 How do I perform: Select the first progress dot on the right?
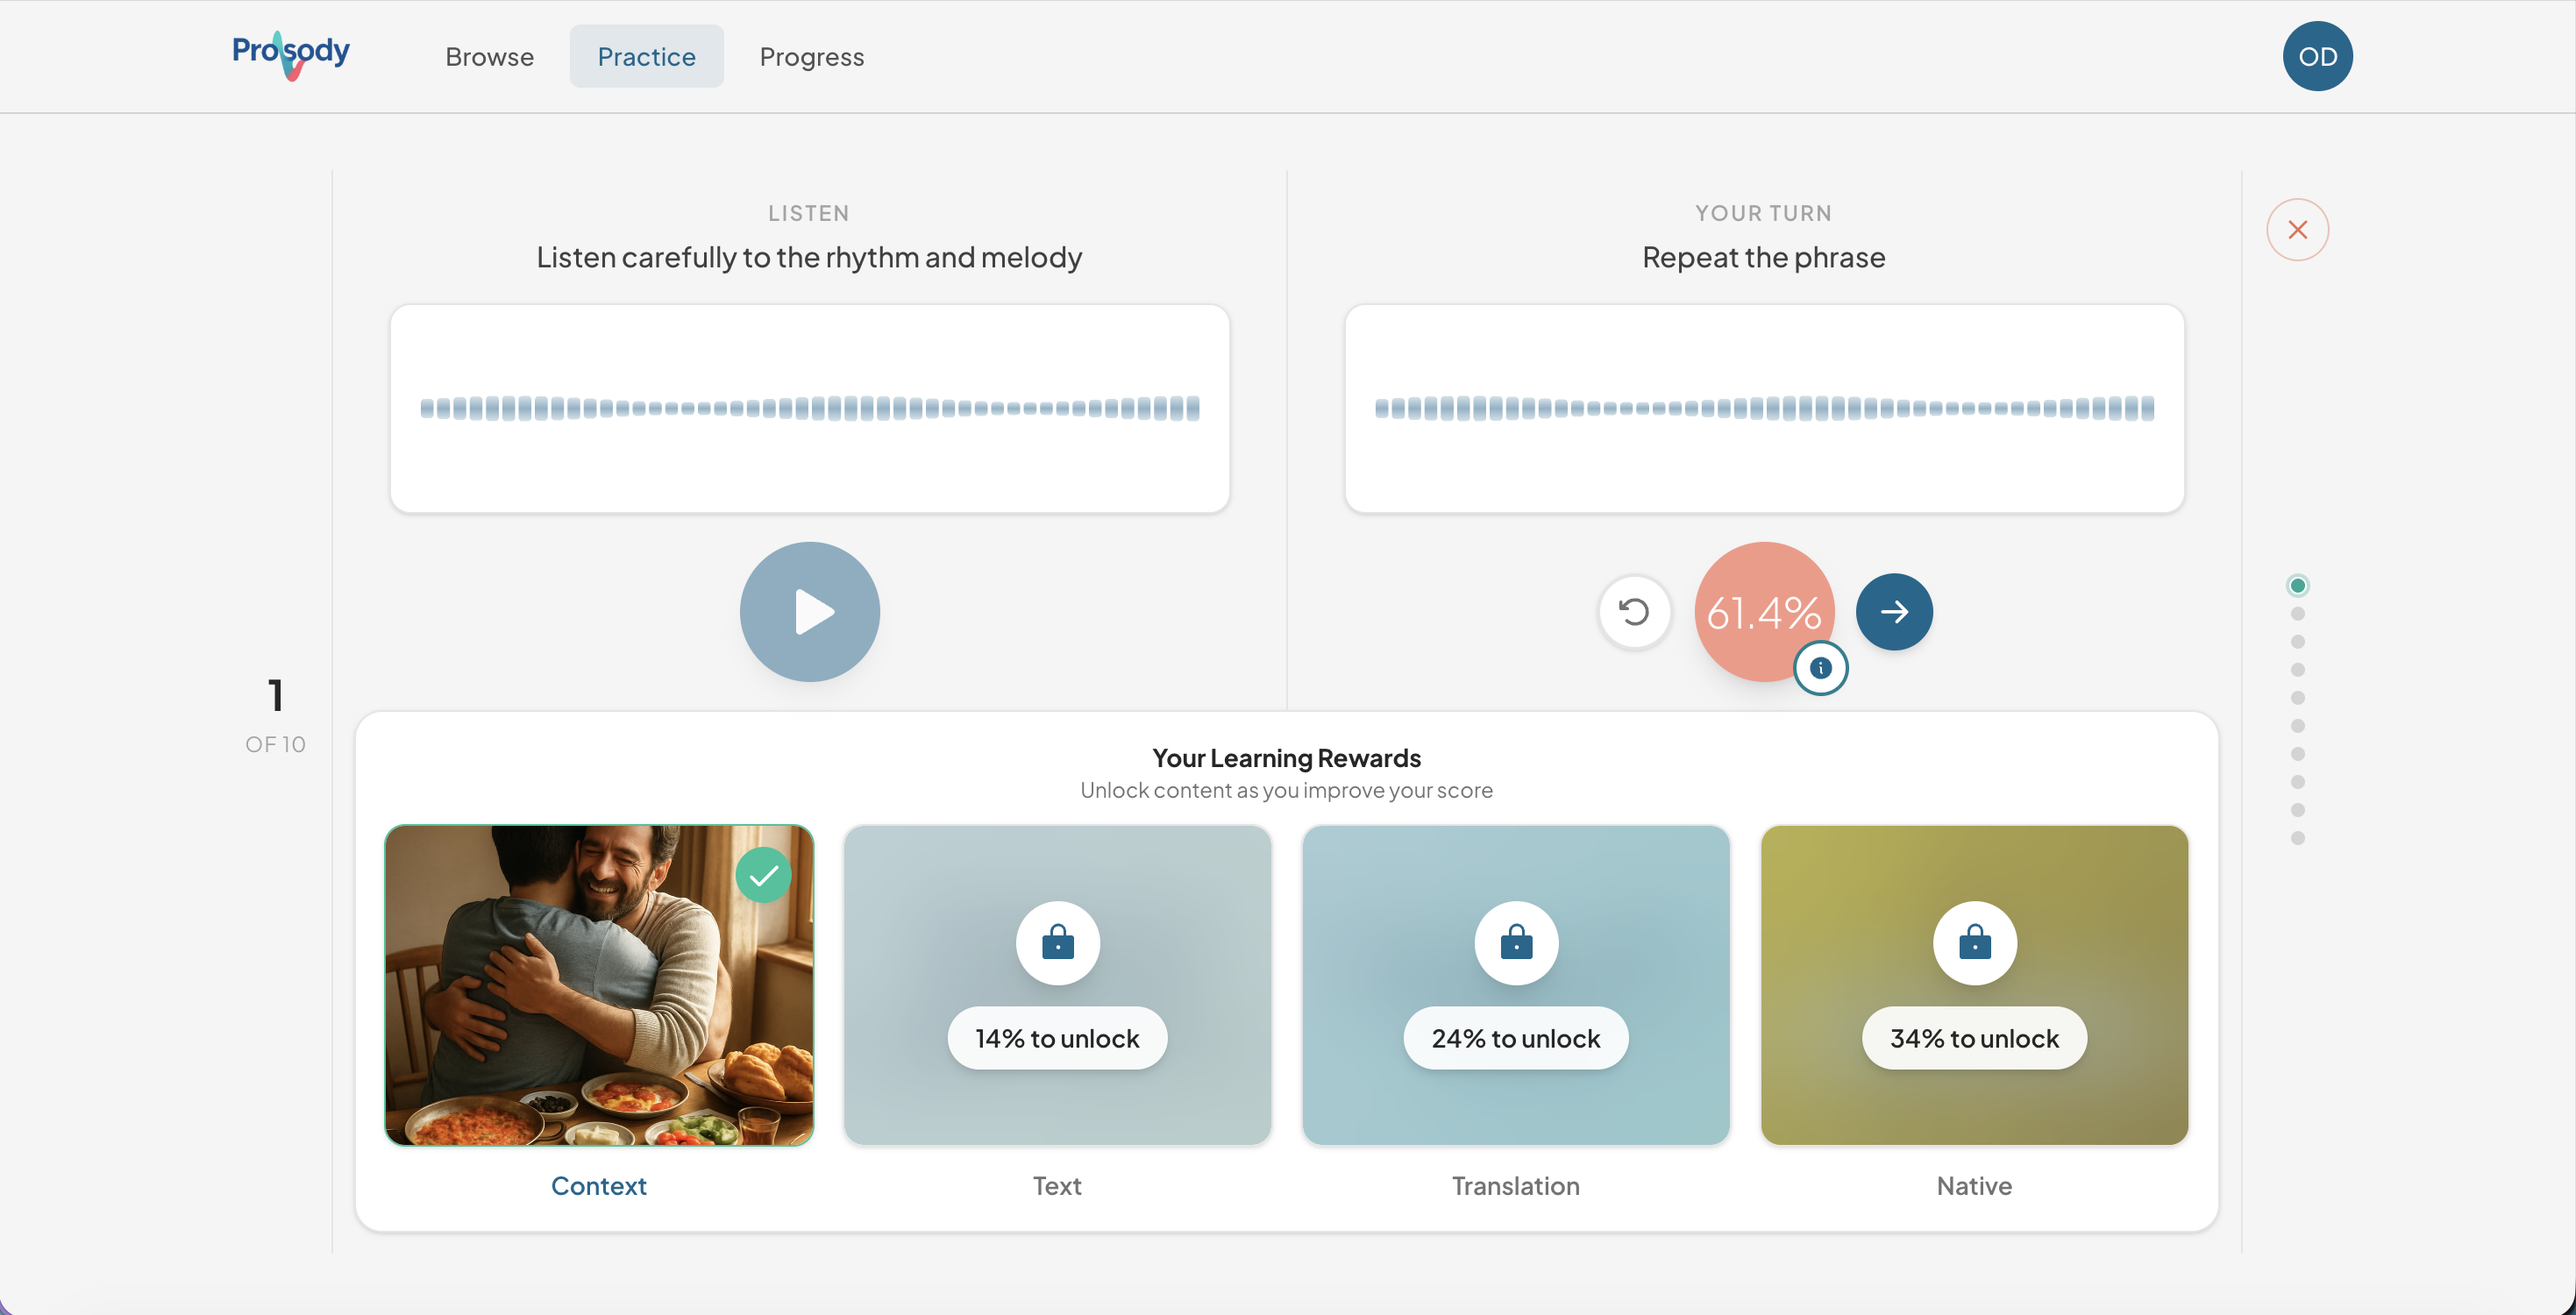(2297, 585)
